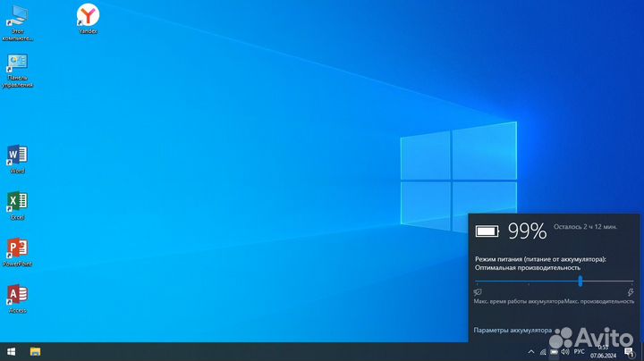Click the Осталось 2 ч 12 мин. text
The image size is (644, 361).
coord(585,226)
